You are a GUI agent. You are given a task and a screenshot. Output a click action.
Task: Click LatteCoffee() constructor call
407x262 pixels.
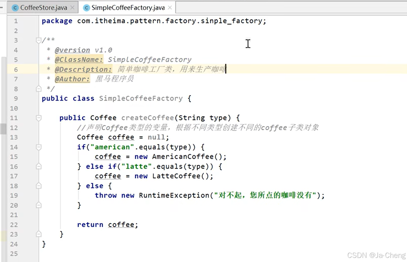coord(180,176)
